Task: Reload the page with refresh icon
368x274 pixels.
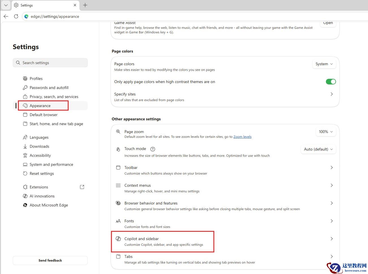Action: coord(16,16)
